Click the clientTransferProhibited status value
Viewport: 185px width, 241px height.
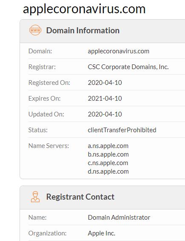tap(122, 130)
